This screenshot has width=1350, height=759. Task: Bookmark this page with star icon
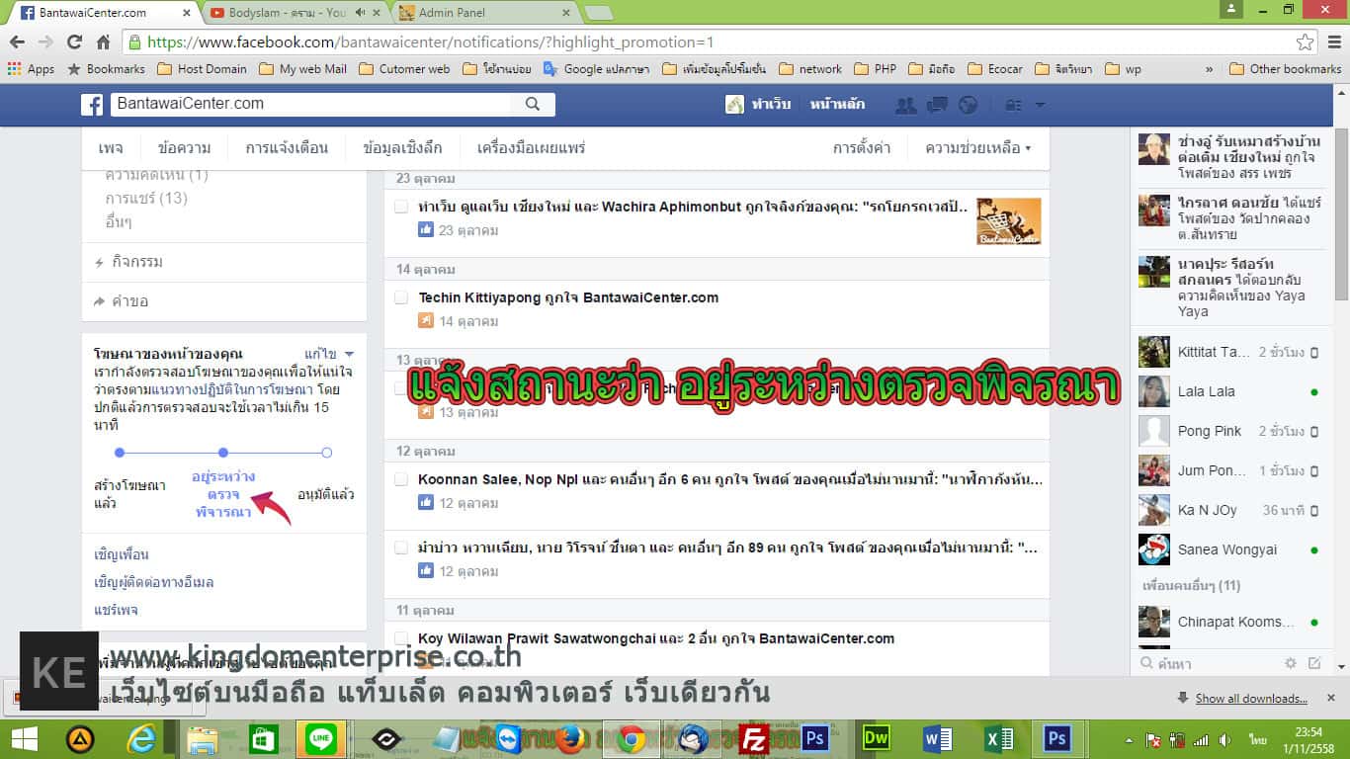pyautogui.click(x=1306, y=42)
